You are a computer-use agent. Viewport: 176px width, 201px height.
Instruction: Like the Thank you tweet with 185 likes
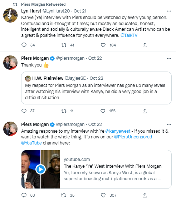pos(103,111)
